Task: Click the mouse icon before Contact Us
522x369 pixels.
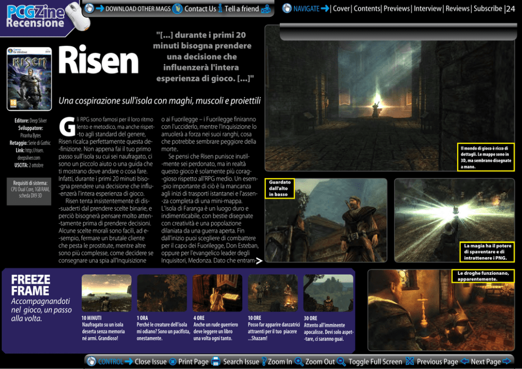Action: coord(177,8)
